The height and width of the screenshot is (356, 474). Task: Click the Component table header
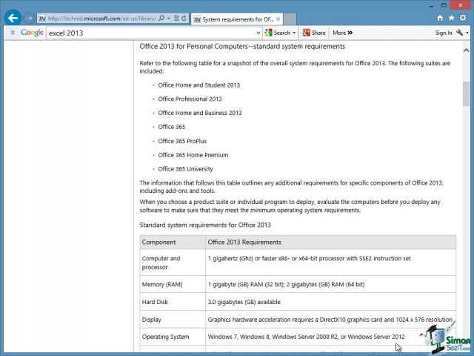pyautogui.click(x=173, y=243)
